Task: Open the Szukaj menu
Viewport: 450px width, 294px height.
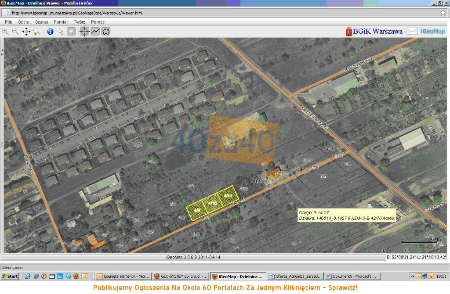Action: pyautogui.click(x=41, y=22)
